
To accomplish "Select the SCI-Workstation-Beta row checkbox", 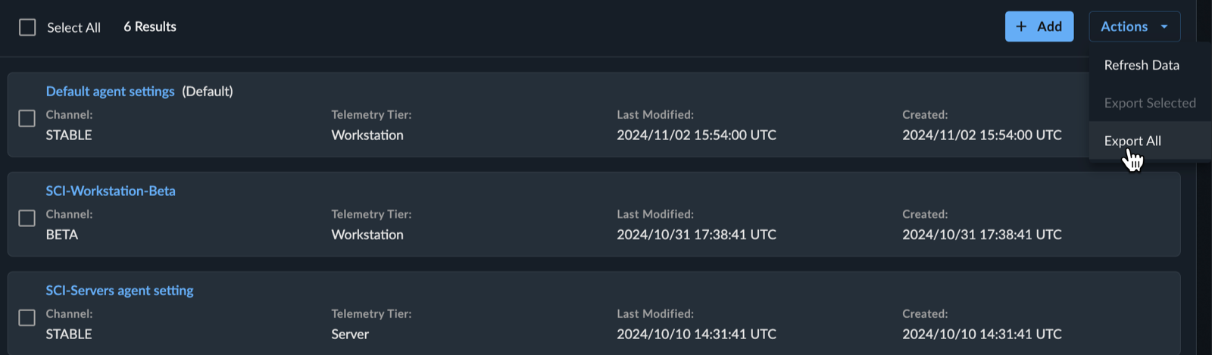I will pos(27,218).
